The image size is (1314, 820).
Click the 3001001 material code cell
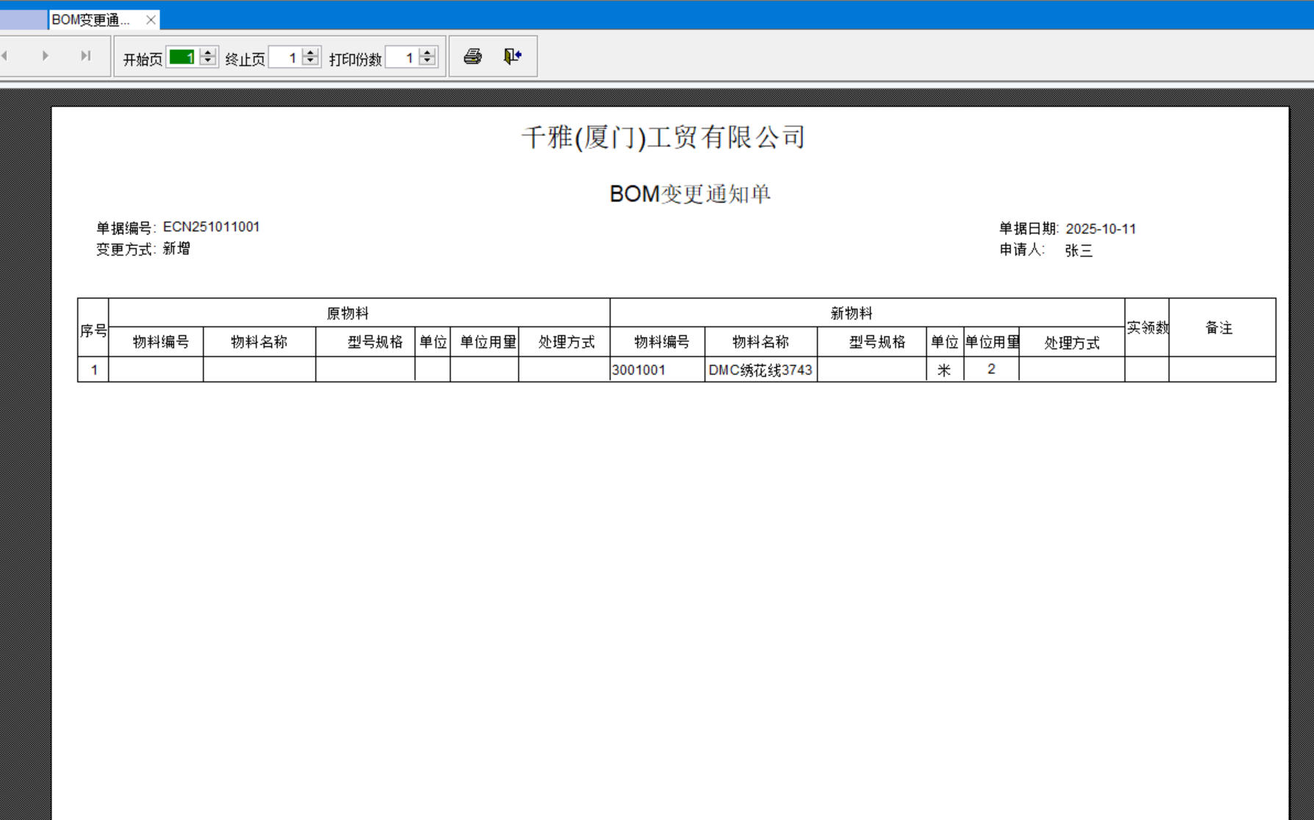pos(638,370)
